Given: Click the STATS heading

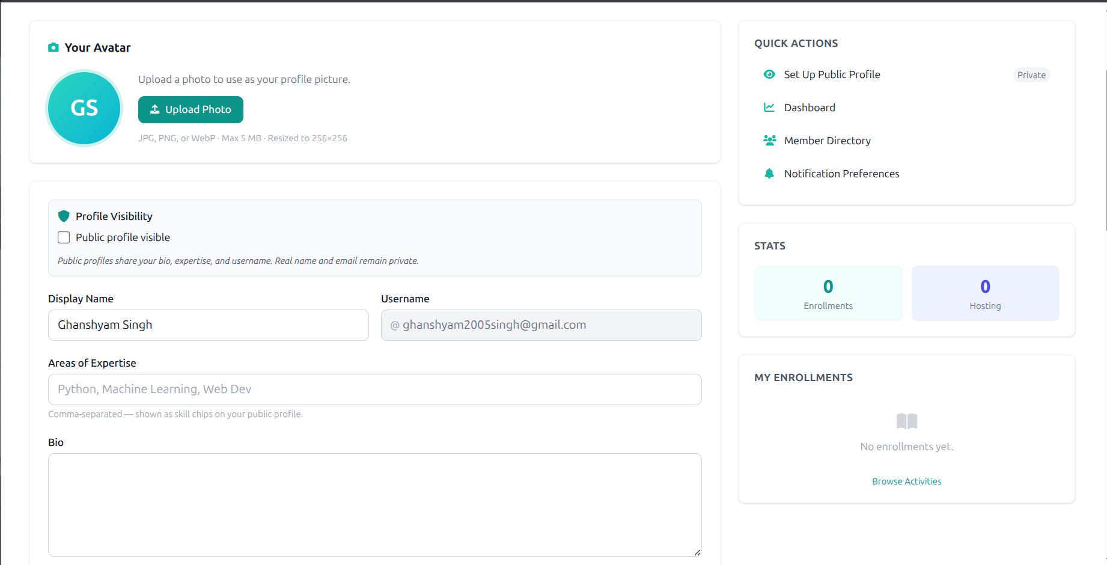Looking at the screenshot, I should click(x=770, y=246).
